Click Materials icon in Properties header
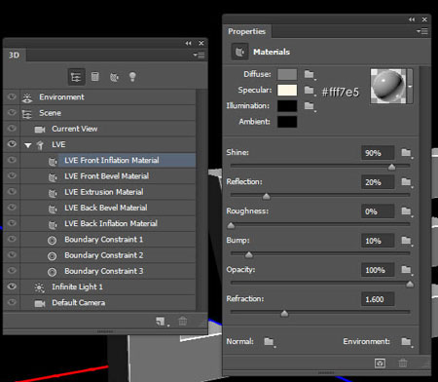 tap(239, 52)
